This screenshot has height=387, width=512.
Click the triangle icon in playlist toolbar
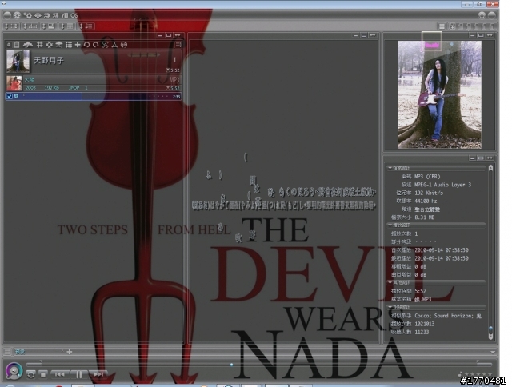(x=114, y=45)
